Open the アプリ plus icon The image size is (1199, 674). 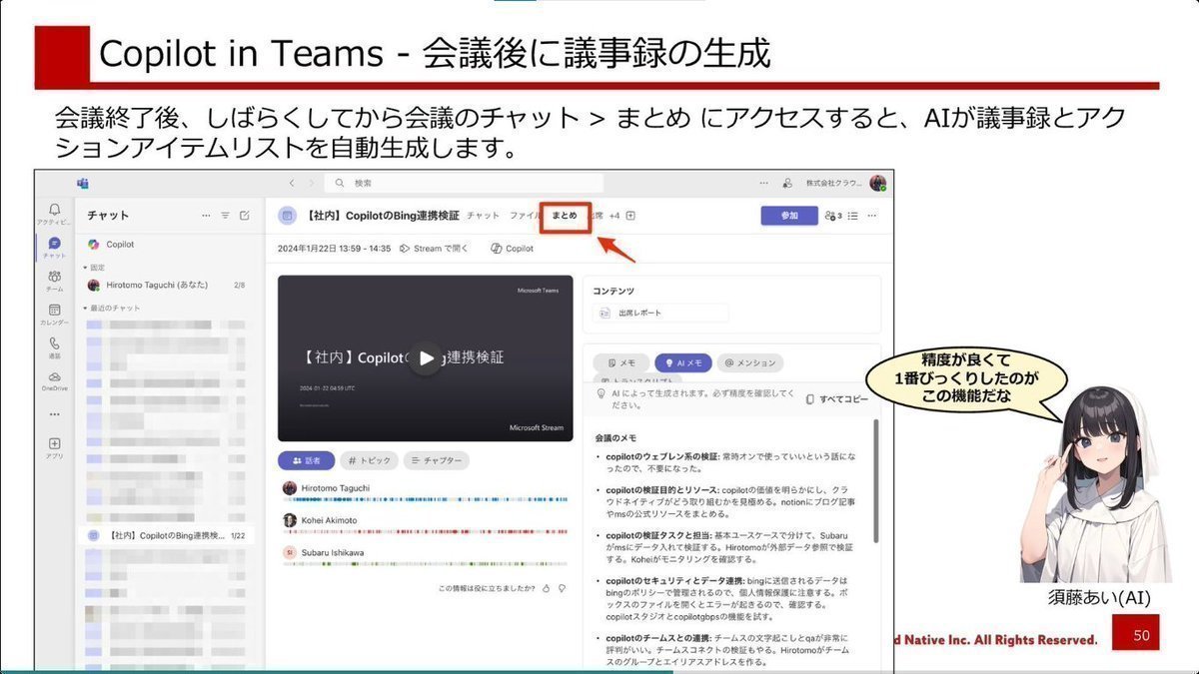(54, 447)
